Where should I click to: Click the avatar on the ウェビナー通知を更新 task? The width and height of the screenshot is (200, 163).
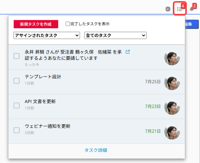[x=172, y=132]
